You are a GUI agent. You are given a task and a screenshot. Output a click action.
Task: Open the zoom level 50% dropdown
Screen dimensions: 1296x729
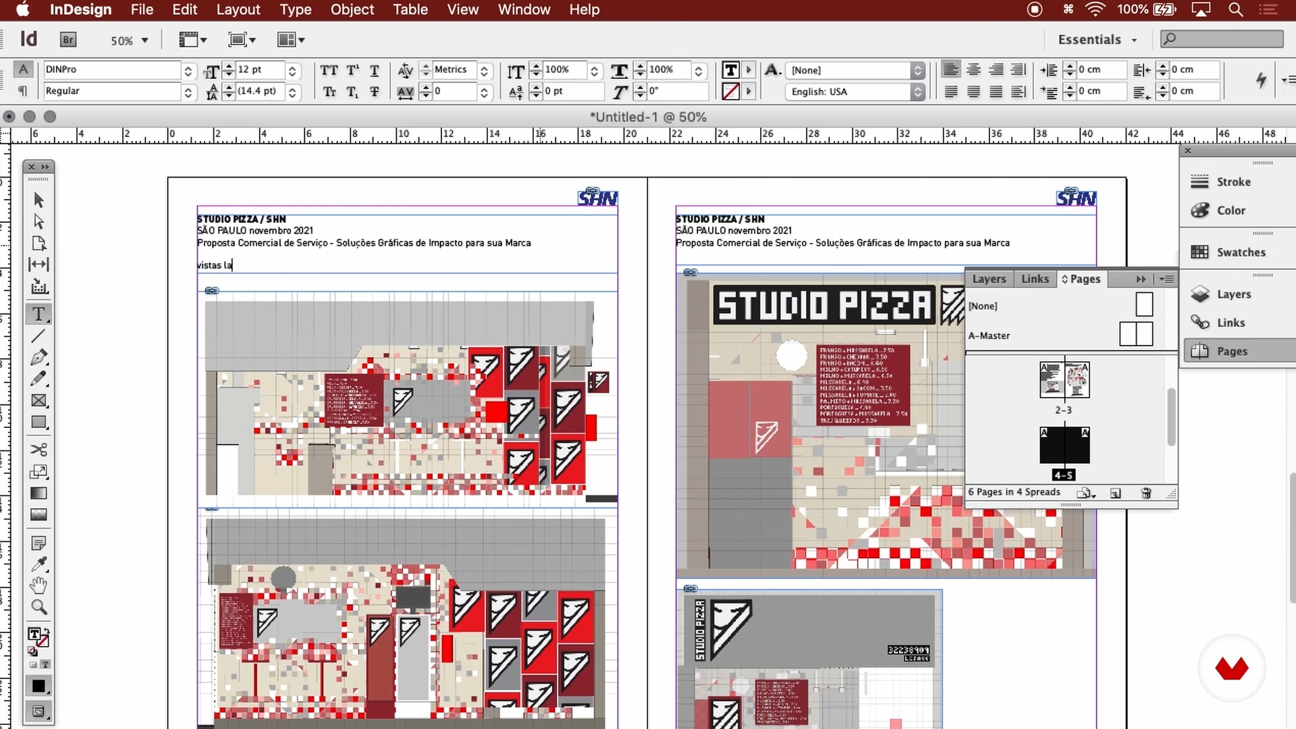[x=144, y=40]
